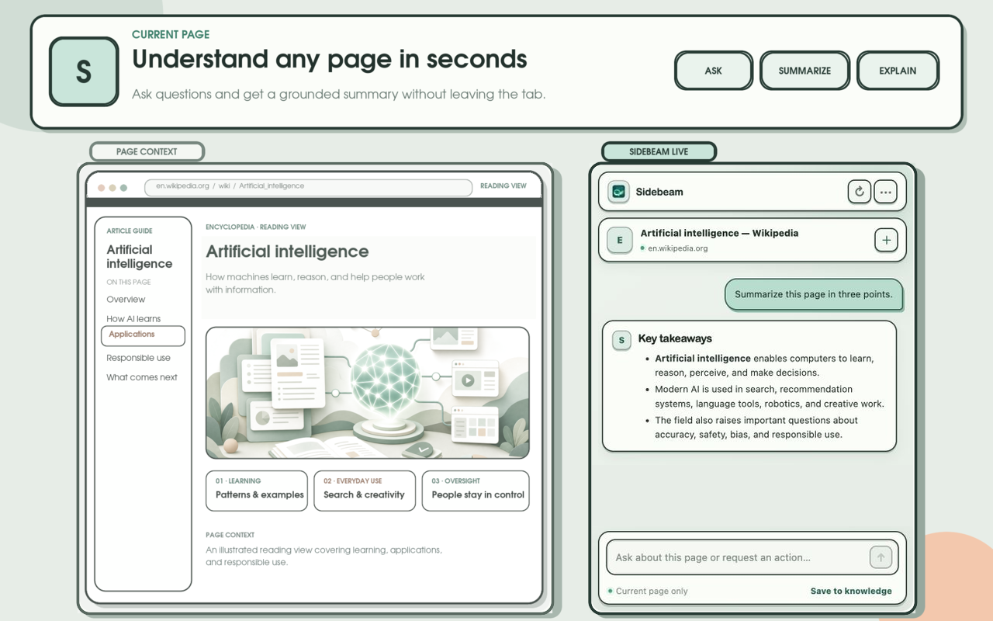Image resolution: width=993 pixels, height=621 pixels.
Task: Click the SUMMARIZE button
Action: point(804,71)
